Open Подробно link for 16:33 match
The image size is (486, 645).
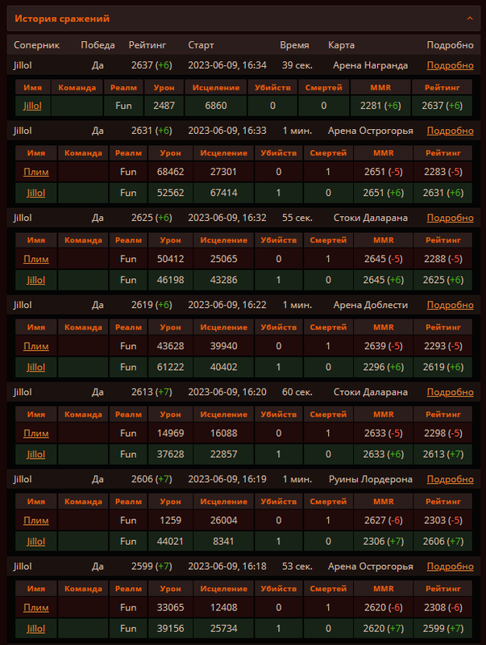451,131
